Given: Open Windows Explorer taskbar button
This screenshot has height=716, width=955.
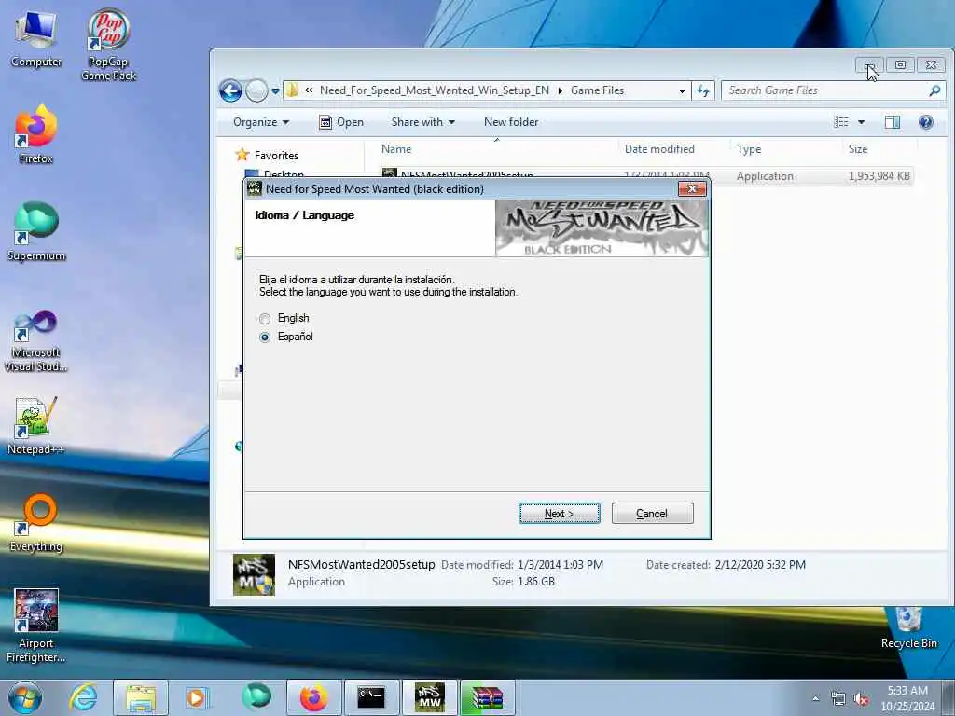Looking at the screenshot, I should (x=141, y=697).
